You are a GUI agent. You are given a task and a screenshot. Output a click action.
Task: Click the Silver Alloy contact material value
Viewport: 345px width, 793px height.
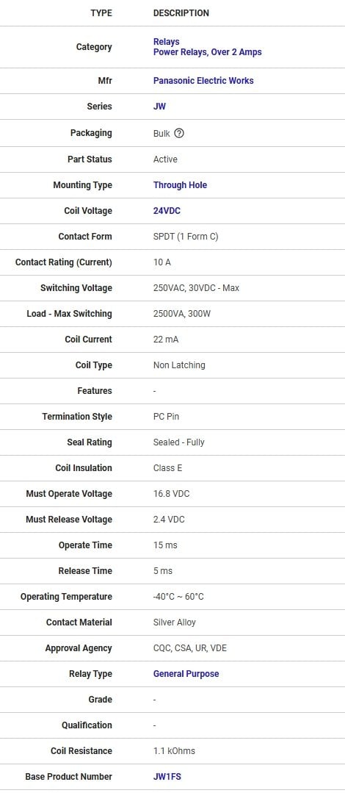[x=174, y=622]
